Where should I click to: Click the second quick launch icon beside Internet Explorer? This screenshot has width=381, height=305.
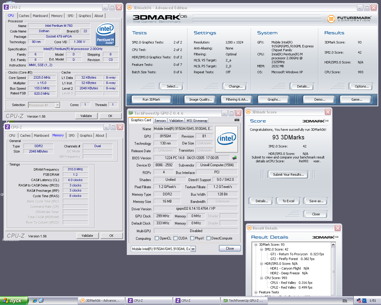pyautogui.click(x=41, y=301)
